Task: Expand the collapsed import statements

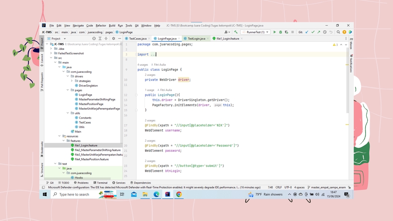Action: click(x=152, y=54)
